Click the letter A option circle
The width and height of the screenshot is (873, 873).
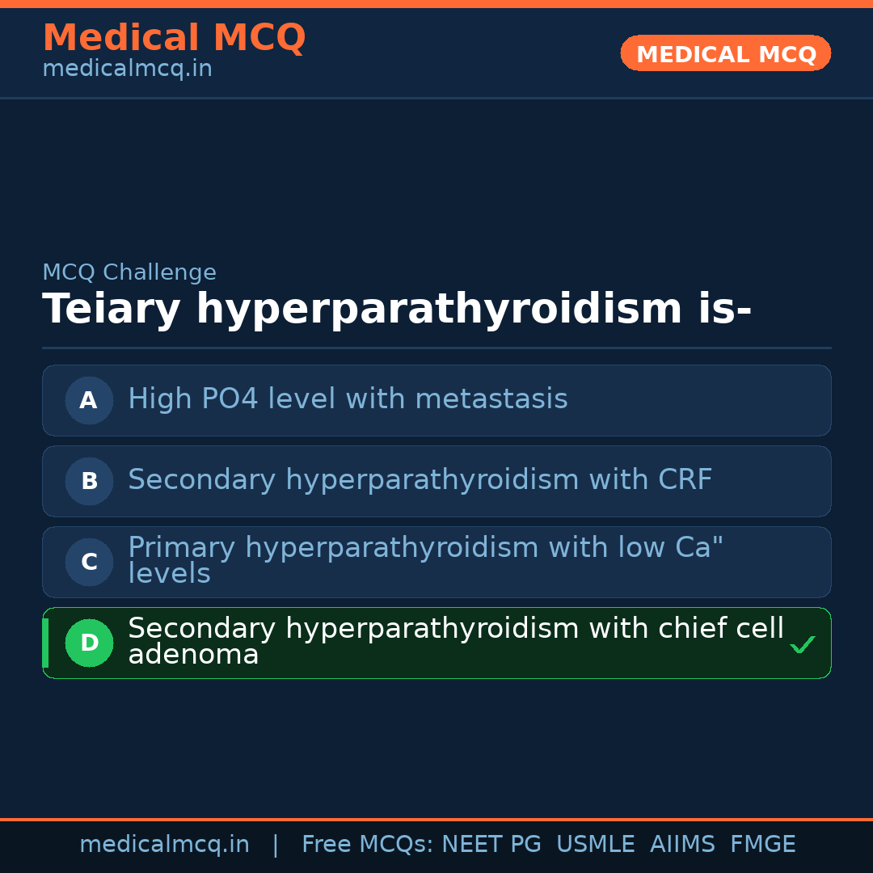click(89, 400)
